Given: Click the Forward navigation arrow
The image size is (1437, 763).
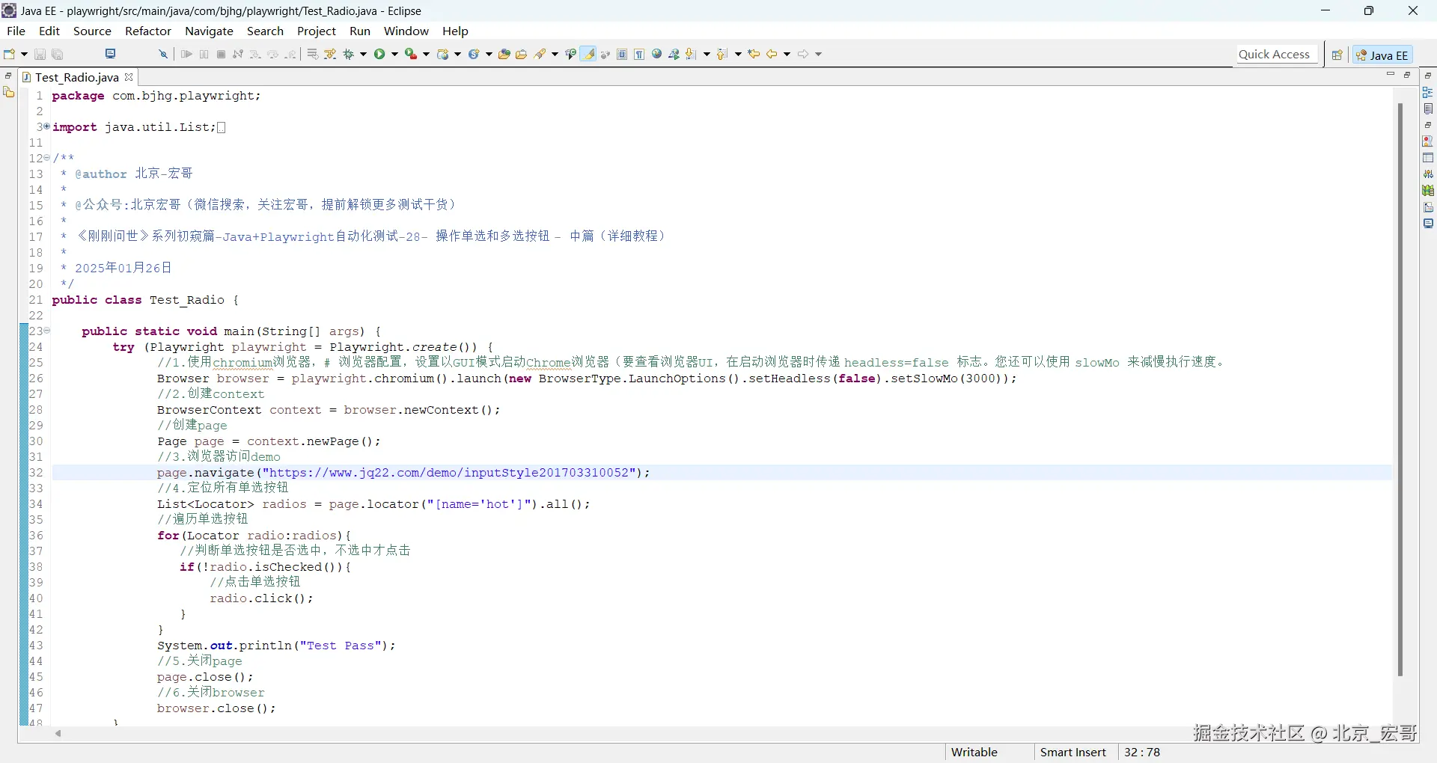Looking at the screenshot, I should pyautogui.click(x=803, y=54).
